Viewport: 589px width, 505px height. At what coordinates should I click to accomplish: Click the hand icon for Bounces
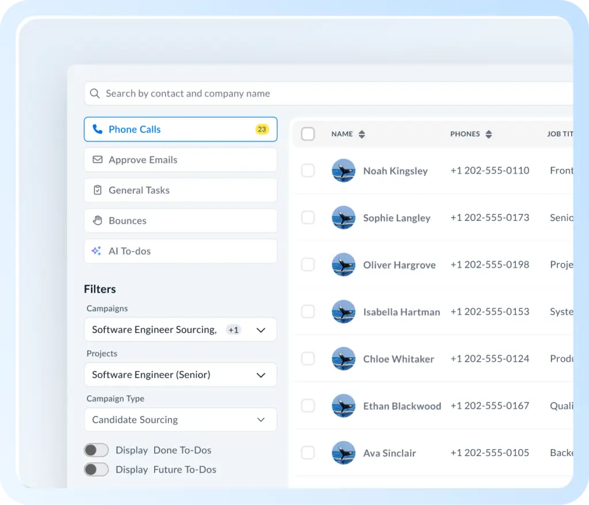coord(98,220)
